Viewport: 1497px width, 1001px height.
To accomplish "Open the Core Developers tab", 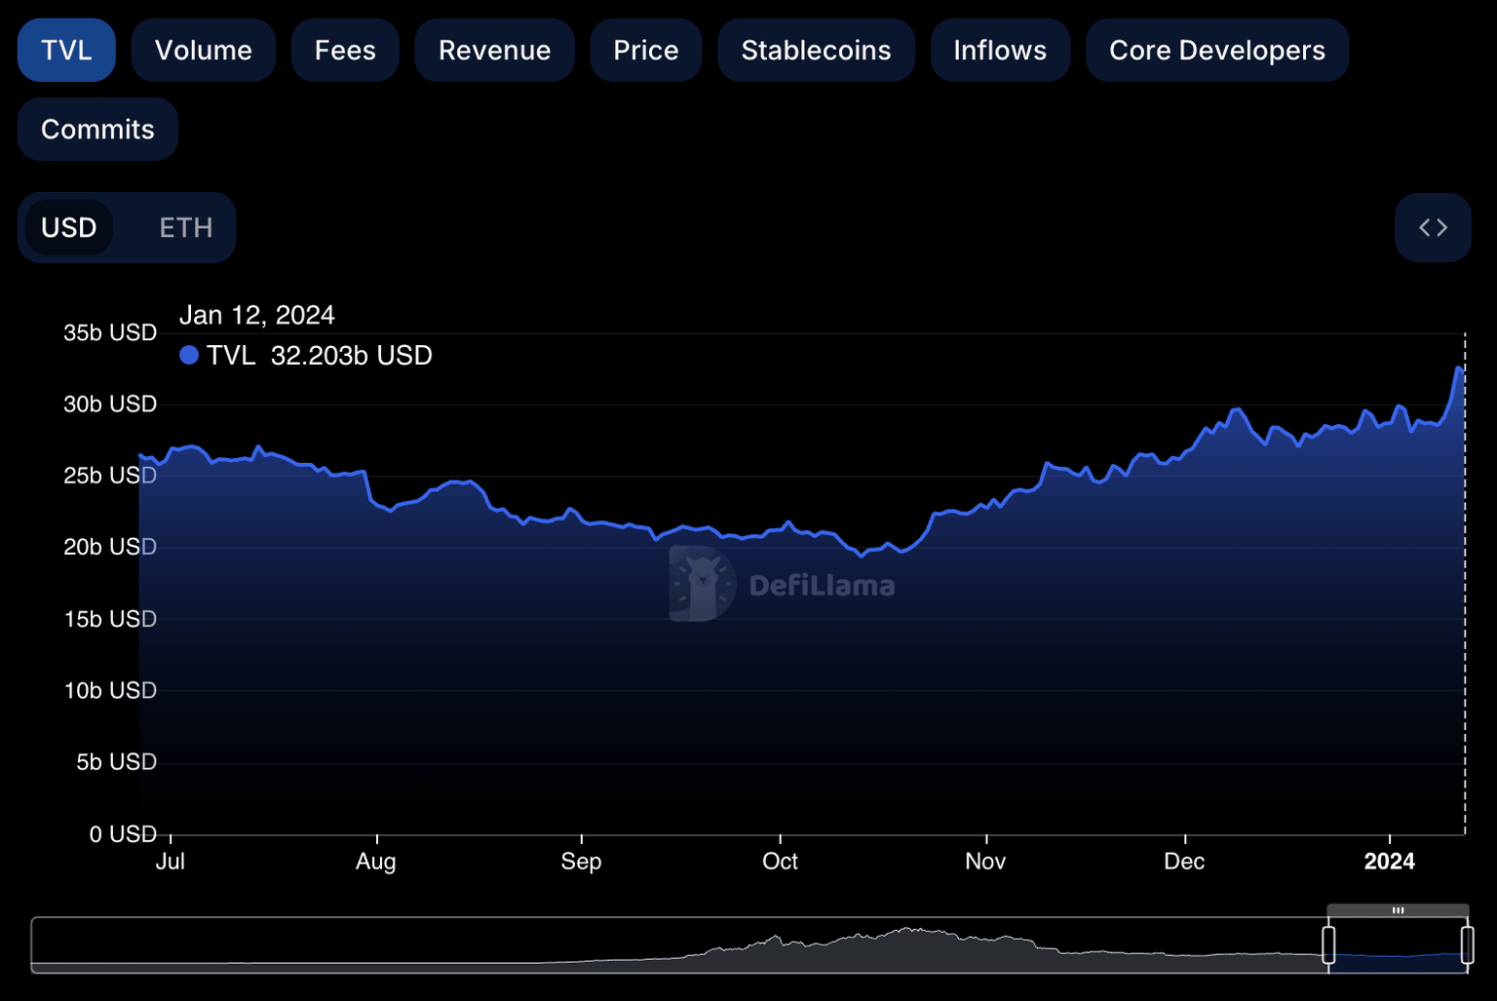I will pyautogui.click(x=1217, y=50).
